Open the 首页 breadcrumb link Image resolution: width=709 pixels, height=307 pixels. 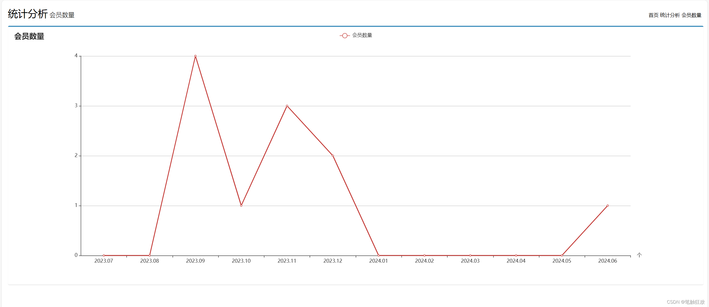[x=653, y=15]
